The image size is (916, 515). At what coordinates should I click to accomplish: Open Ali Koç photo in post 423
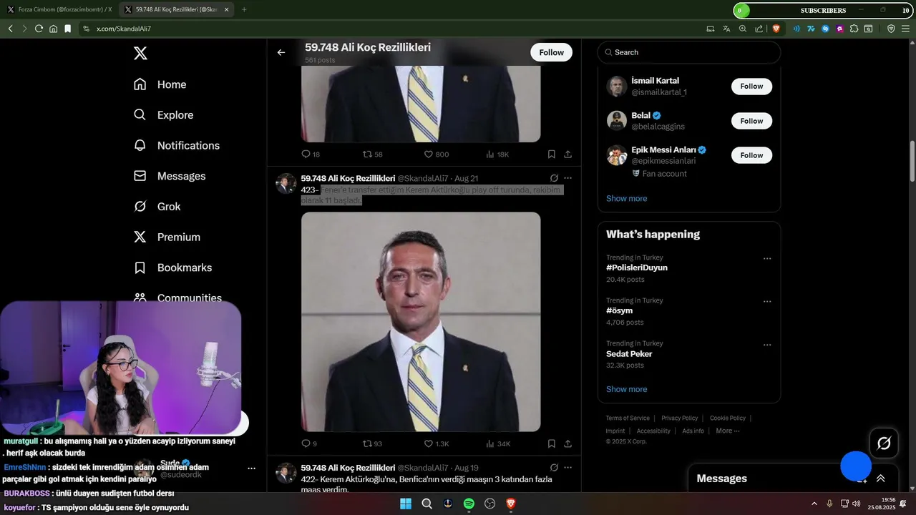pos(421,322)
